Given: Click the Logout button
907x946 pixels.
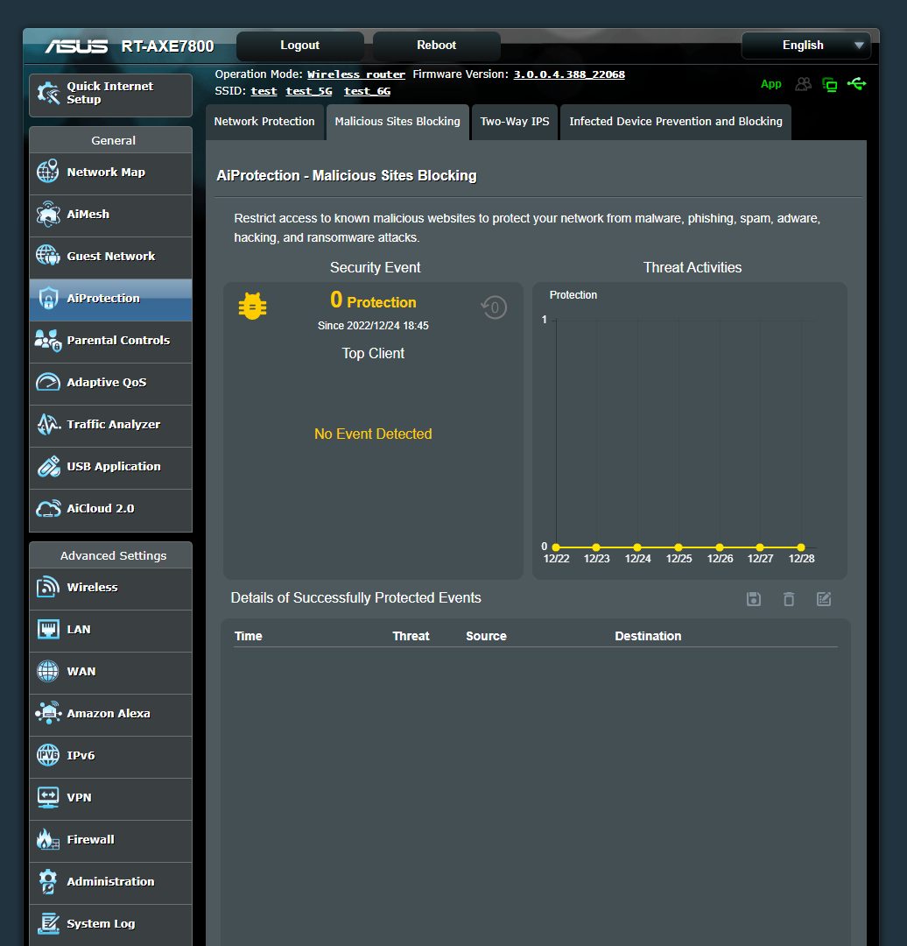Looking at the screenshot, I should 299,46.
